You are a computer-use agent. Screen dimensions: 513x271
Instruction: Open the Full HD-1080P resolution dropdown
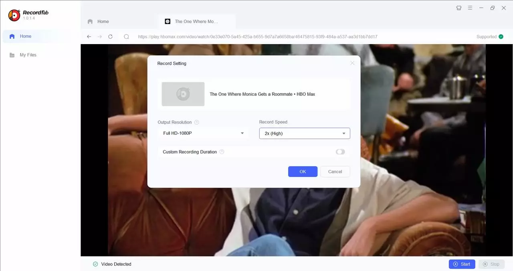[x=203, y=133]
